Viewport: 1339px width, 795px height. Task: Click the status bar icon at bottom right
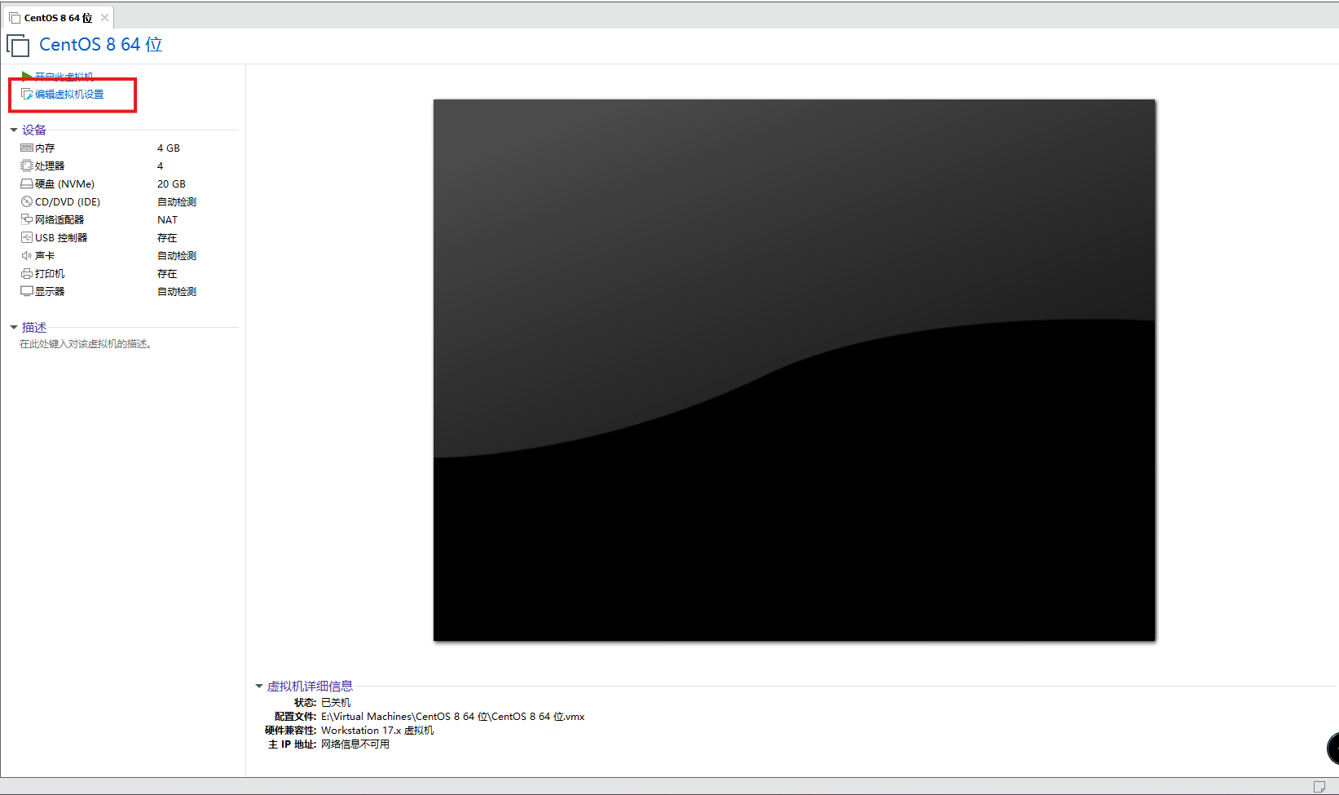[1319, 787]
